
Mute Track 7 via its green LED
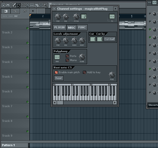click(x=27, y=117)
